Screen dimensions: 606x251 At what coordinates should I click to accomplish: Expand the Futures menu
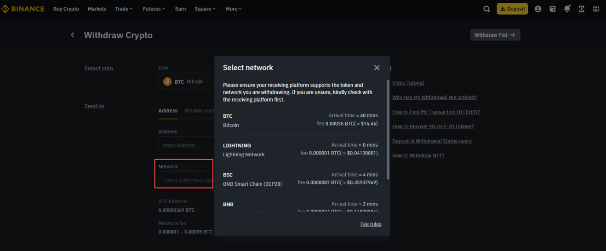(x=154, y=9)
